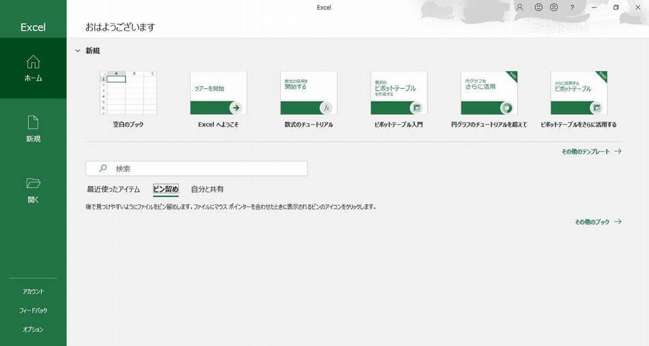The image size is (649, 346).
Task: Minimize the Excel window
Action: pos(594,8)
